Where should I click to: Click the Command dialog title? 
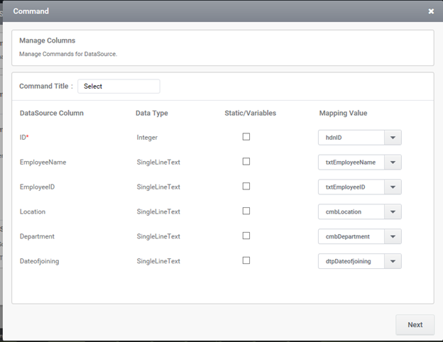31,11
